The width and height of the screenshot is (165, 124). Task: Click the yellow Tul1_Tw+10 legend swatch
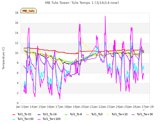coord(108,114)
